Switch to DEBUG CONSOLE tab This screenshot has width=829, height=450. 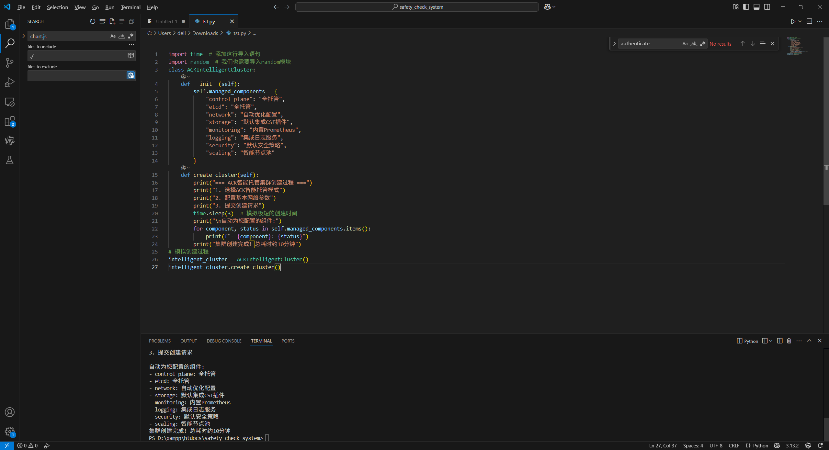point(224,341)
